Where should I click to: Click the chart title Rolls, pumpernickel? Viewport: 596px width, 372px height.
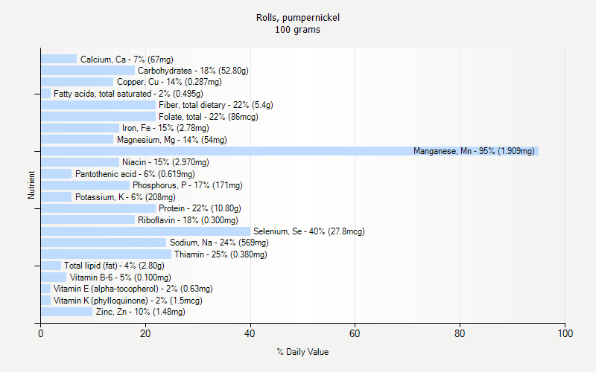pyautogui.click(x=298, y=18)
